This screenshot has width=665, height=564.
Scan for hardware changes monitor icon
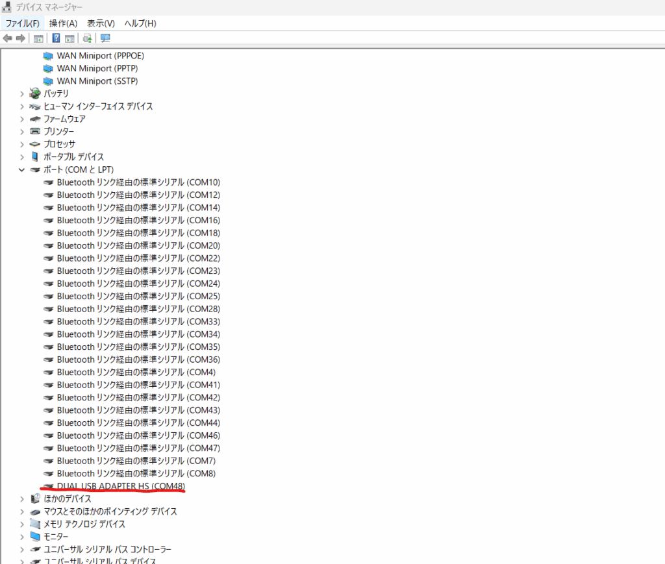(x=105, y=38)
